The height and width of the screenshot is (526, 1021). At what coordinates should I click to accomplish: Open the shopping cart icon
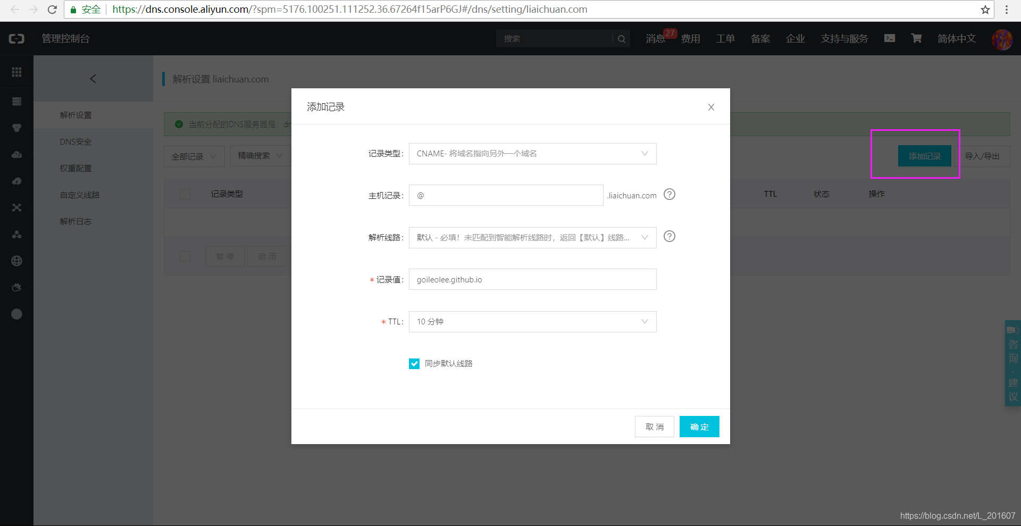(x=916, y=38)
